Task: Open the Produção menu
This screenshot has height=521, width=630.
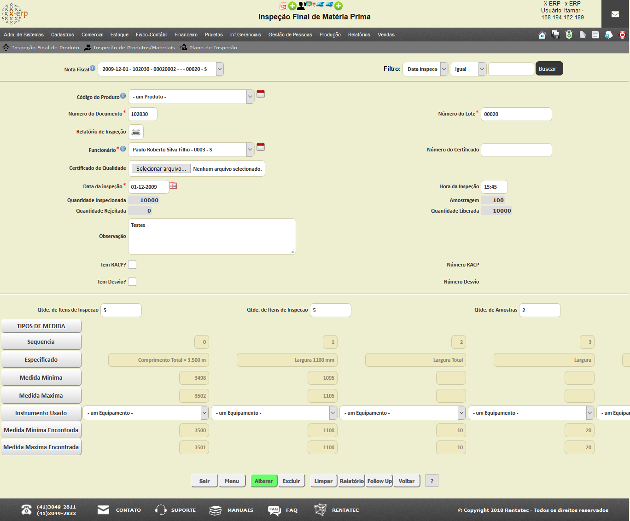Action: coord(330,35)
